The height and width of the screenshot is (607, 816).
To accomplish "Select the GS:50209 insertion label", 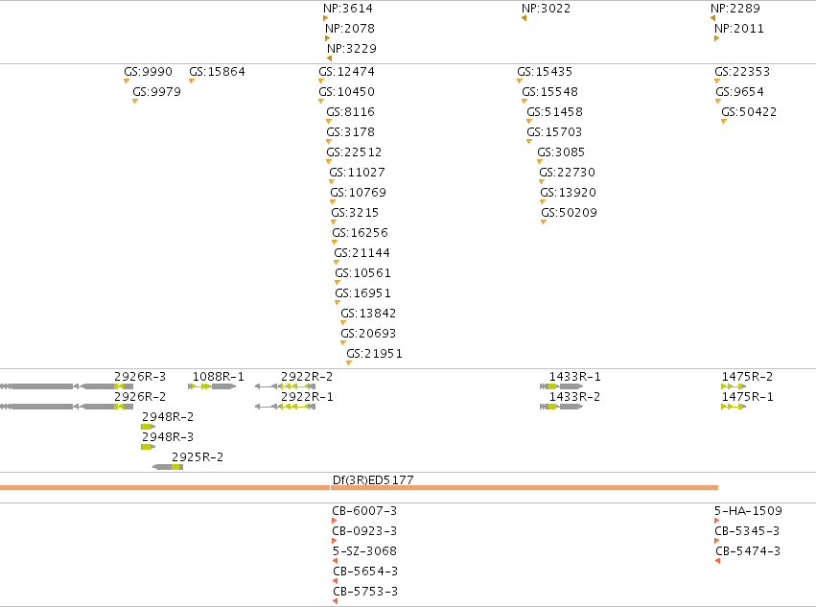I will (x=570, y=213).
